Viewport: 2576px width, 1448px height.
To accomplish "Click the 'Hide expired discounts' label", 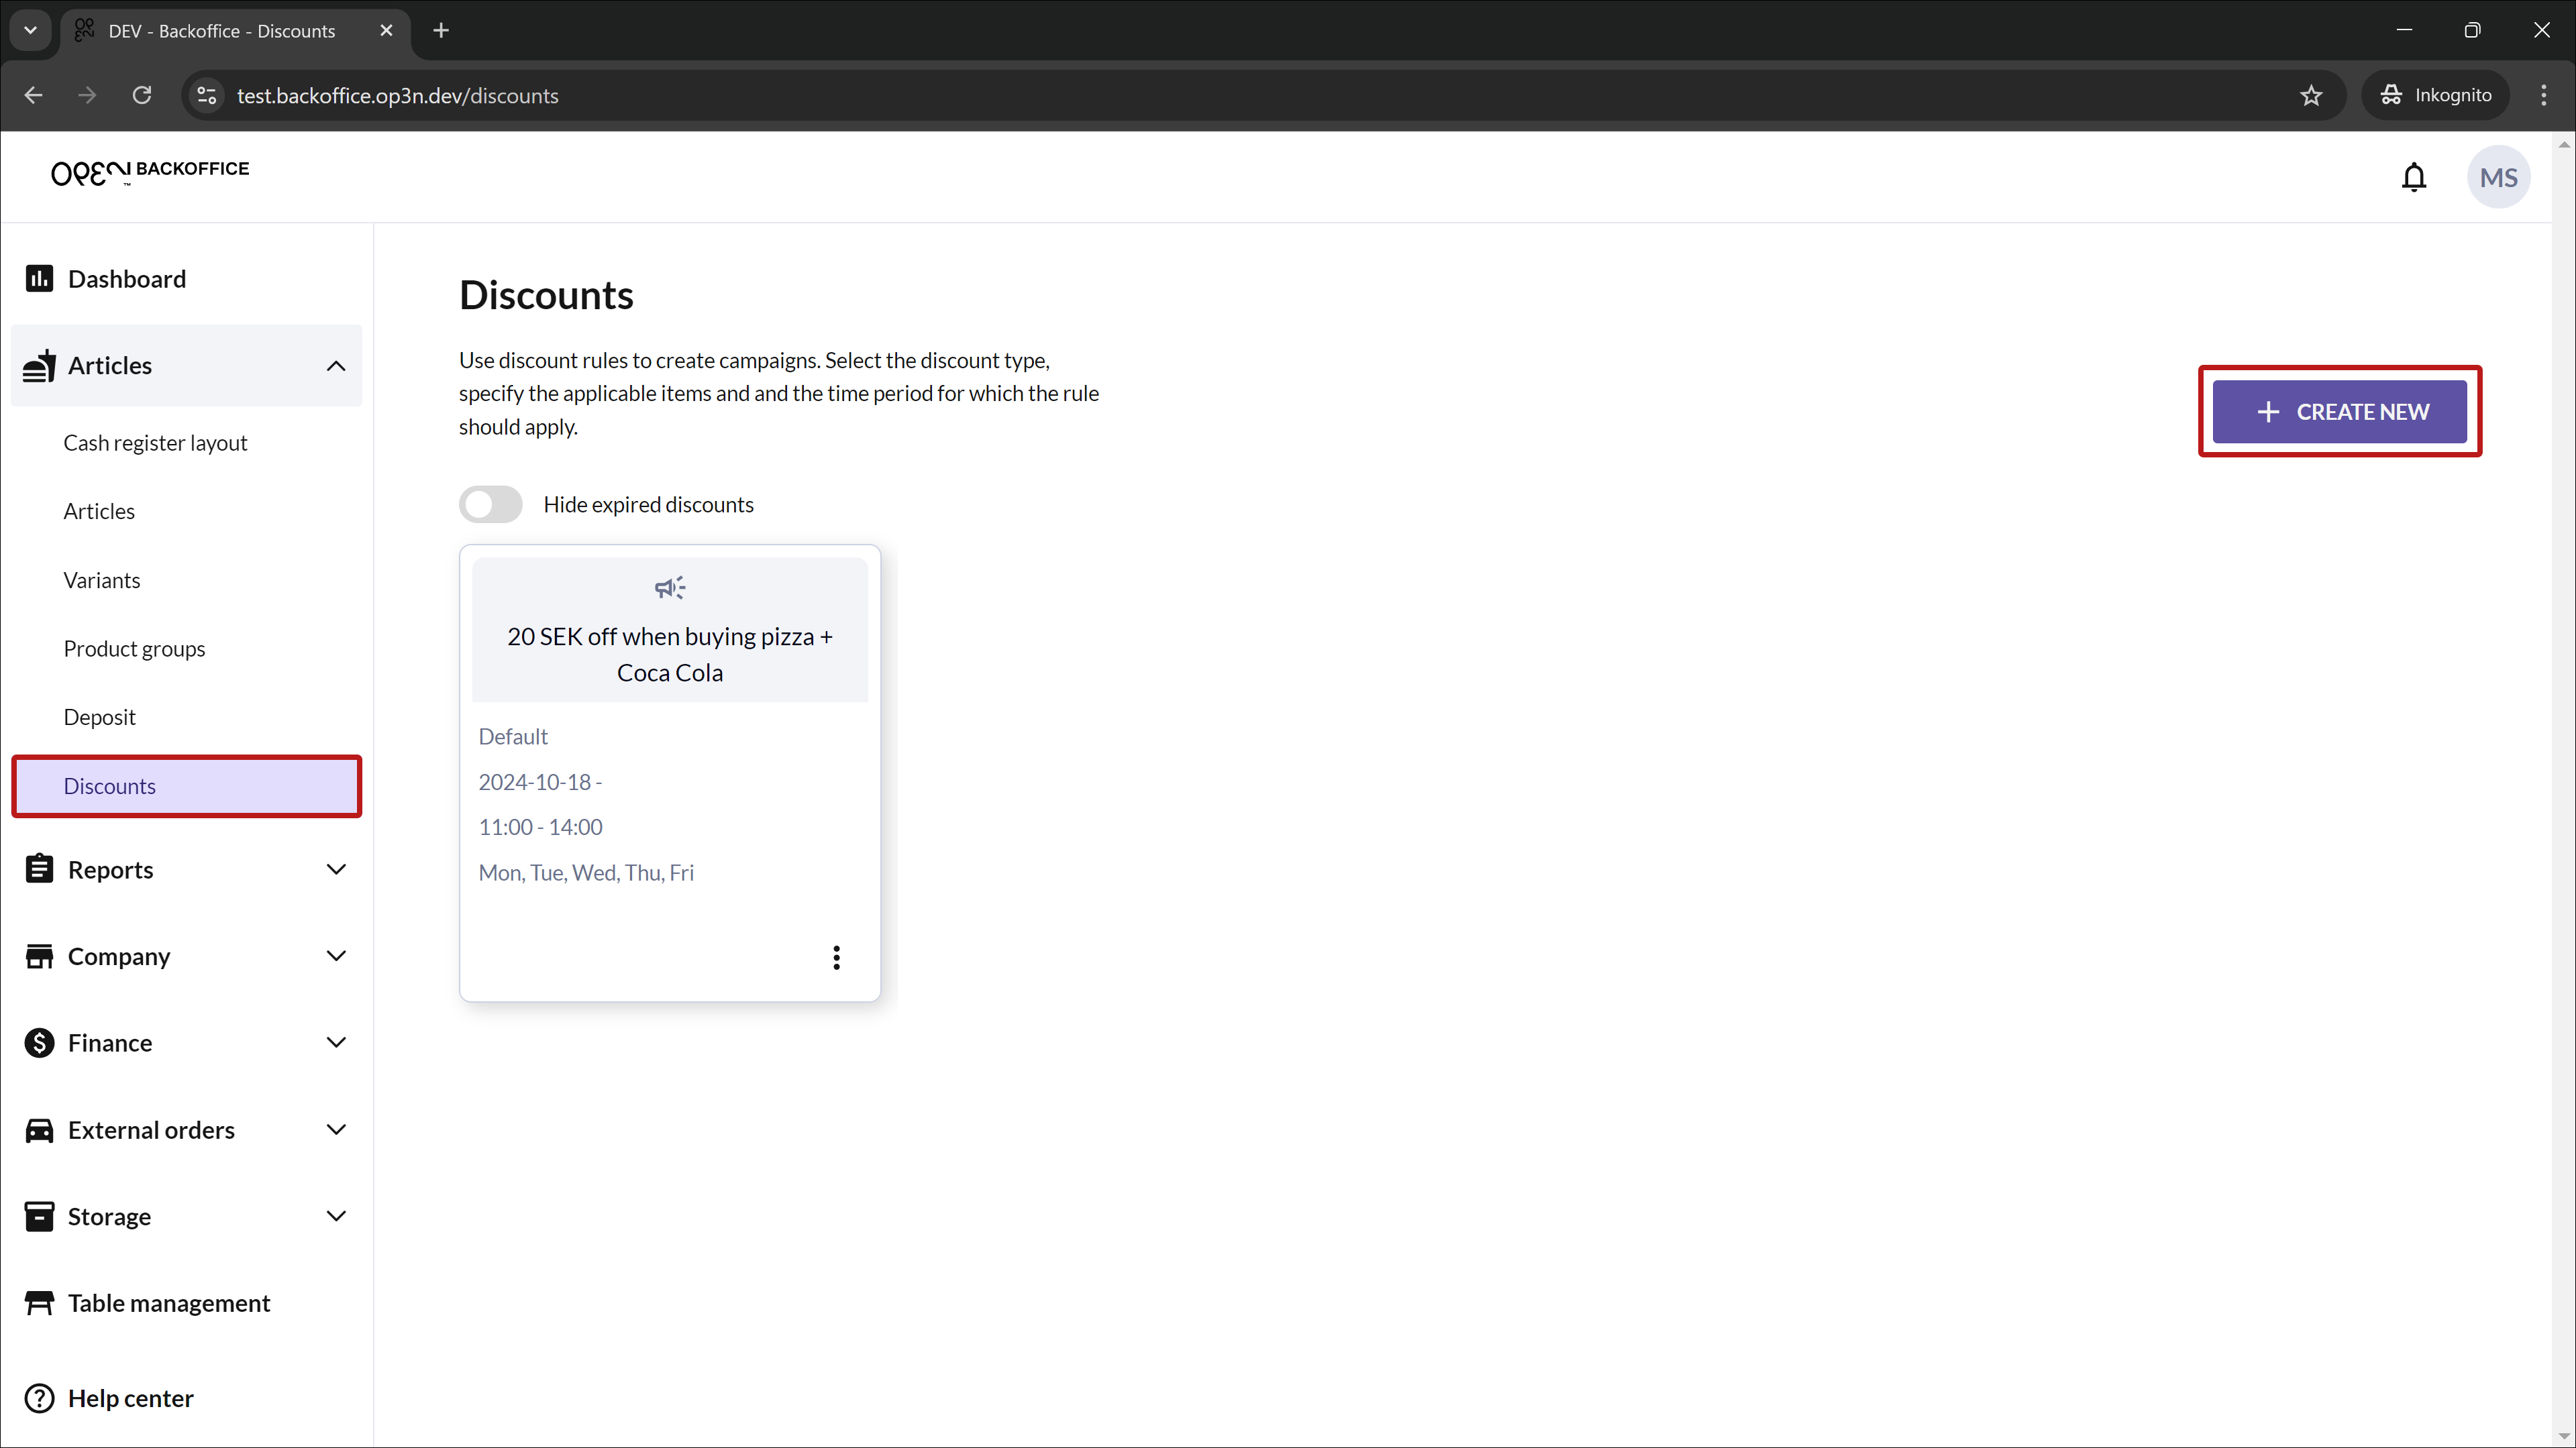I will click(x=648, y=504).
